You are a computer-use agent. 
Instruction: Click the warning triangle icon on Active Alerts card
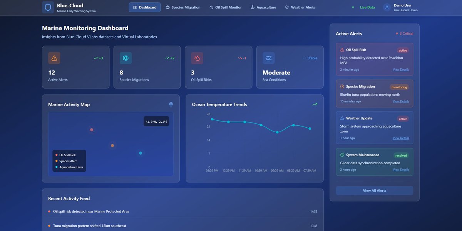click(x=54, y=57)
